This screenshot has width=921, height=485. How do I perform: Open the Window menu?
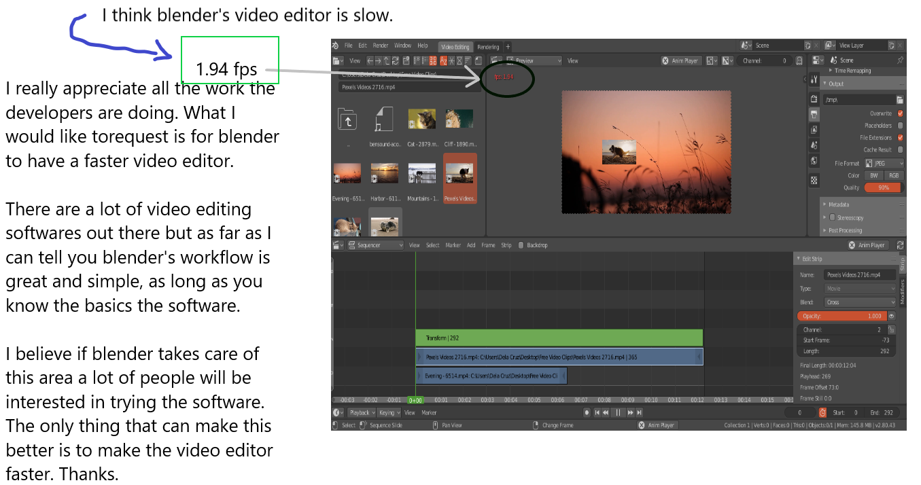coord(402,46)
